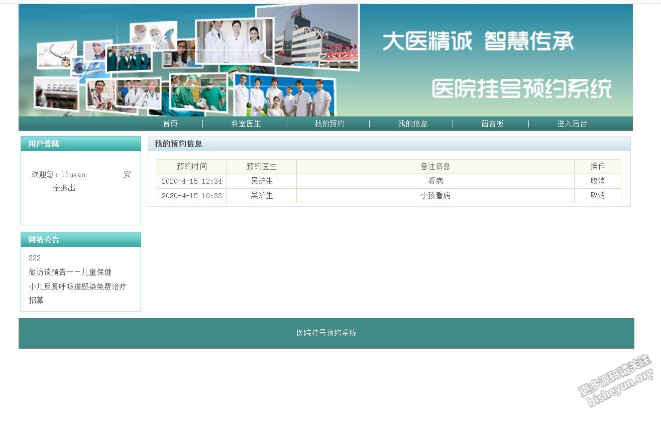Click the 操作 column header
The width and height of the screenshot is (661, 426).
(597, 167)
